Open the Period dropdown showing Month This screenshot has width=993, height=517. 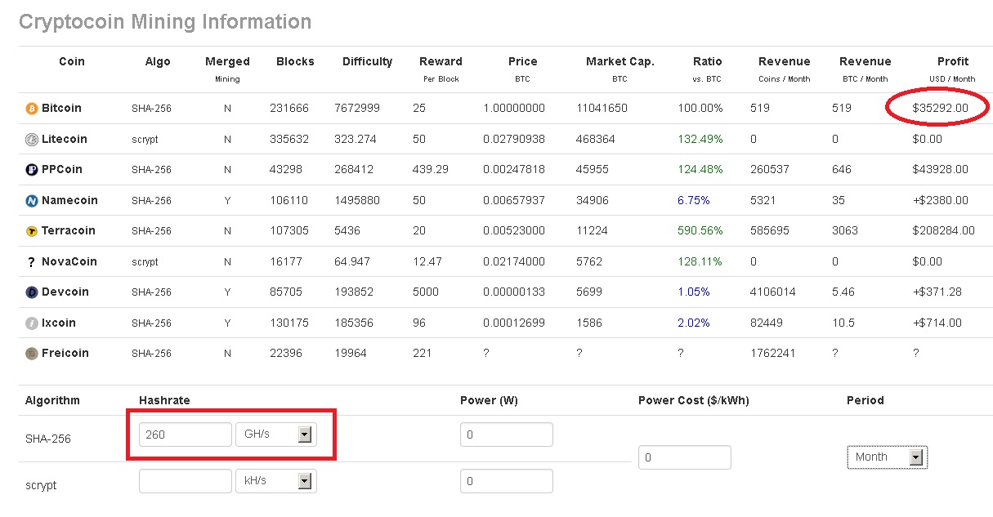click(887, 457)
